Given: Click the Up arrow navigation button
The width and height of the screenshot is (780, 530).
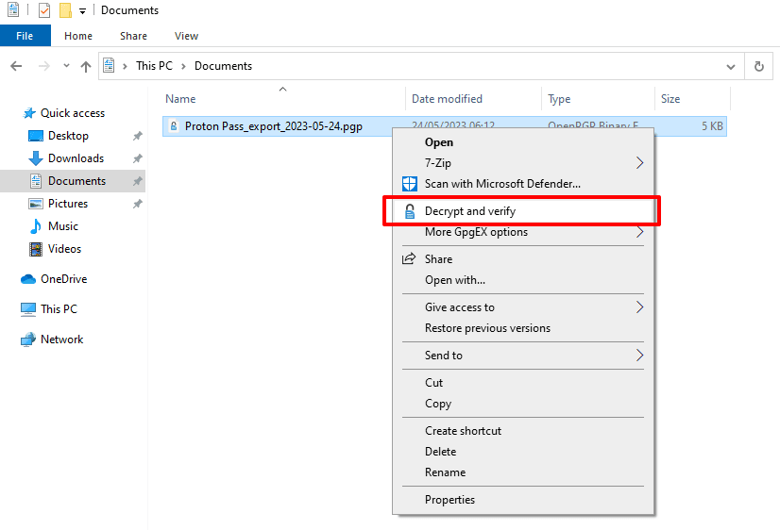Looking at the screenshot, I should tap(86, 67).
